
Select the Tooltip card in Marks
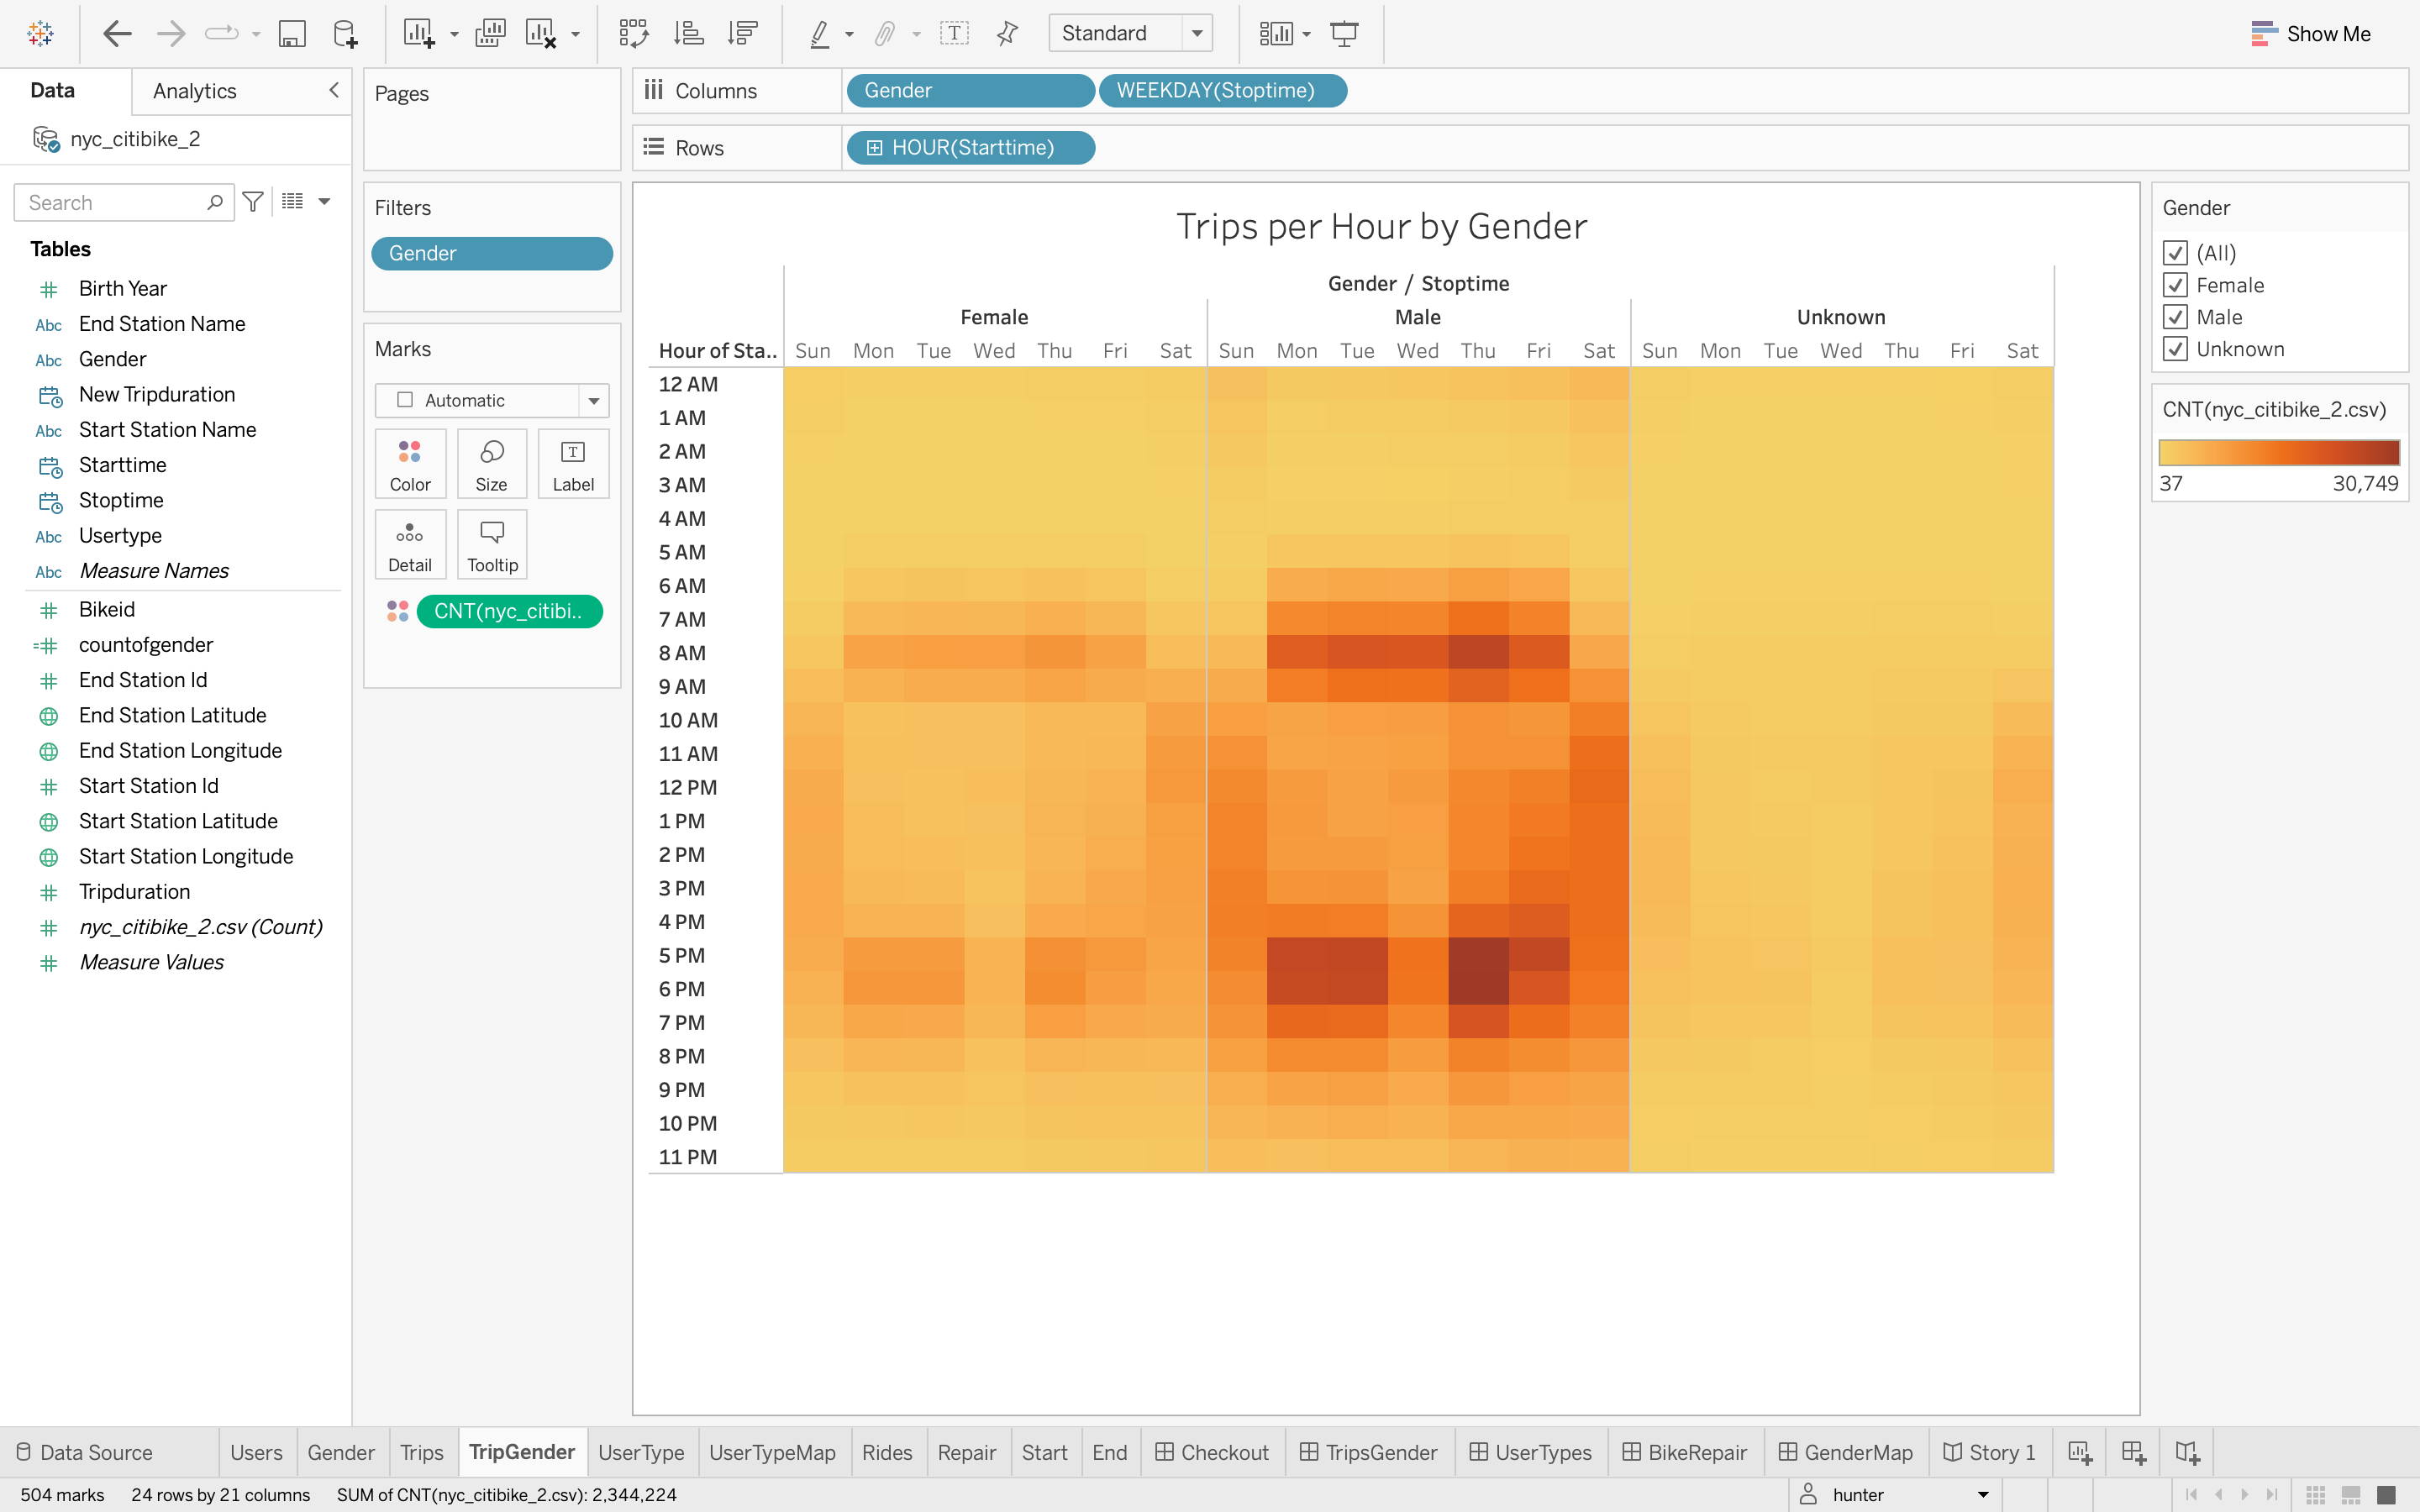491,543
